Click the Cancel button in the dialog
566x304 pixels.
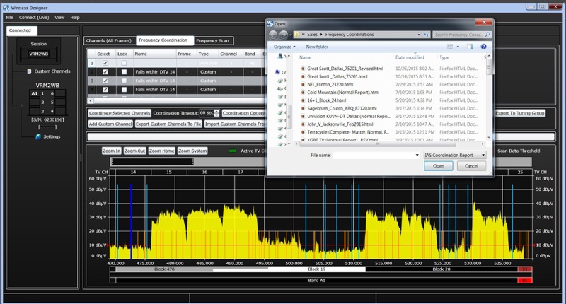[x=471, y=166]
